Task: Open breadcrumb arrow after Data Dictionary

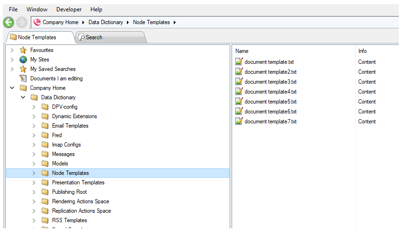Action: (x=127, y=22)
